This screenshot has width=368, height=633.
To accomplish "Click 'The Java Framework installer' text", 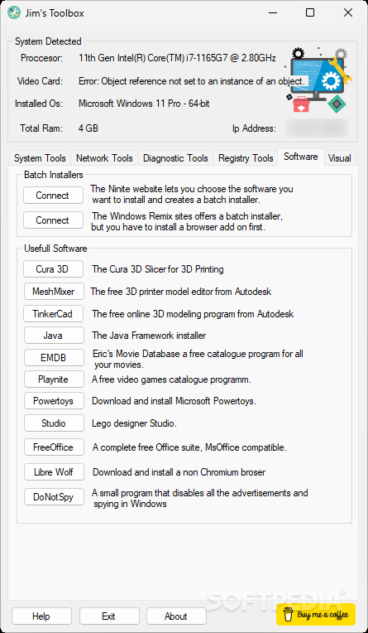I will tap(149, 336).
